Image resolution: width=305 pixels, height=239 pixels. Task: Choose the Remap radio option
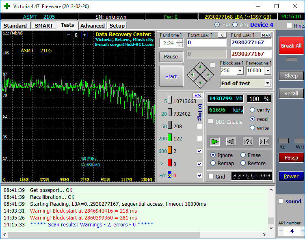tap(214, 163)
